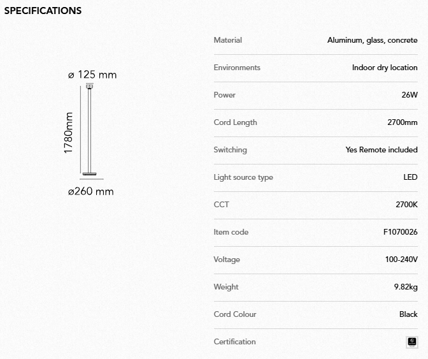
Task: Click the CCT value 2700K
Action: (406, 205)
